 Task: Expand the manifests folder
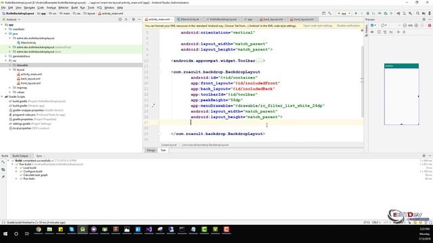[6, 29]
